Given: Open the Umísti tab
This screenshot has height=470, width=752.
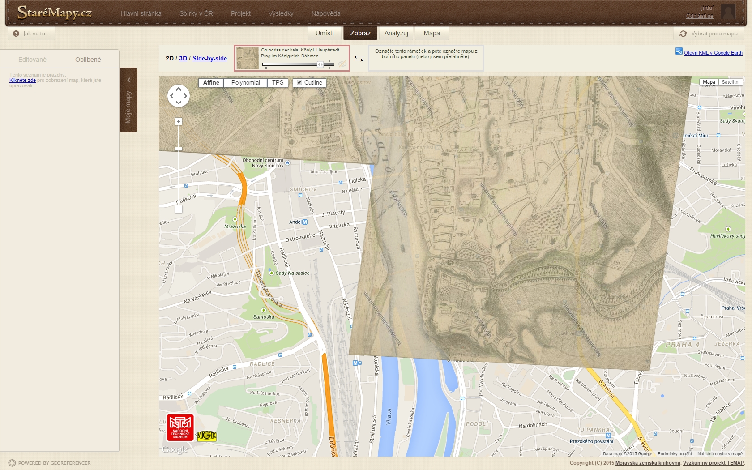Looking at the screenshot, I should click(x=325, y=33).
